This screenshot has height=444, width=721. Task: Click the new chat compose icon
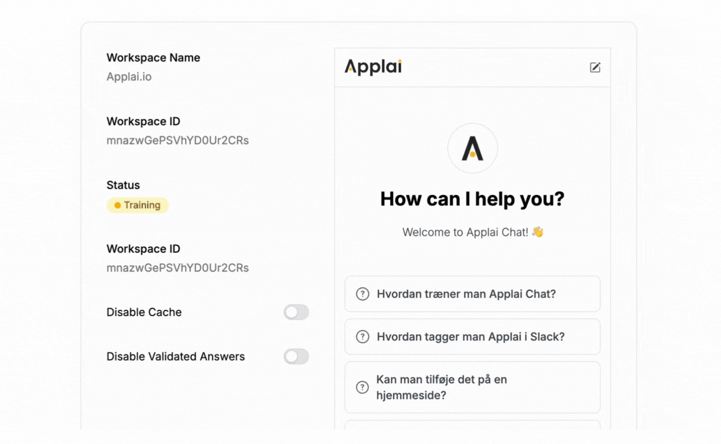[x=595, y=68]
